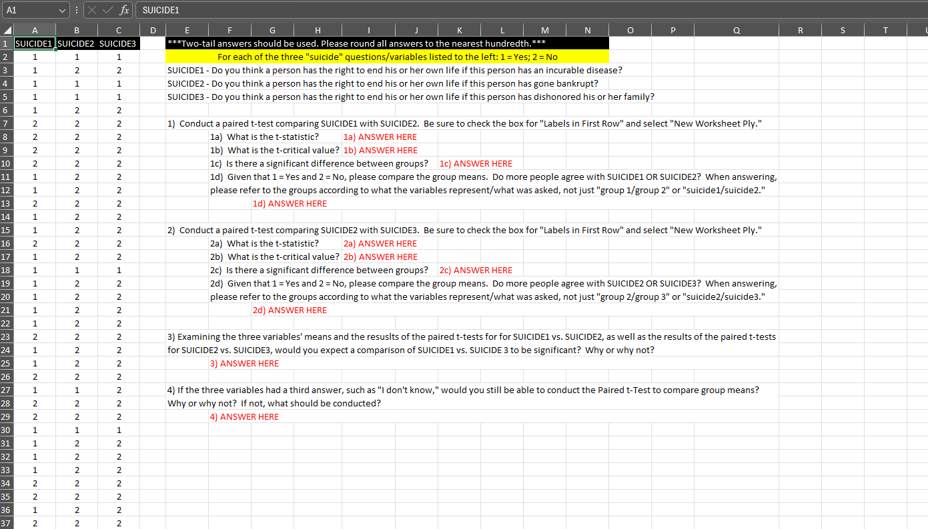Click the '3) ANSWER HERE' cell
Viewport: 928px width, 529px height.
click(x=244, y=363)
